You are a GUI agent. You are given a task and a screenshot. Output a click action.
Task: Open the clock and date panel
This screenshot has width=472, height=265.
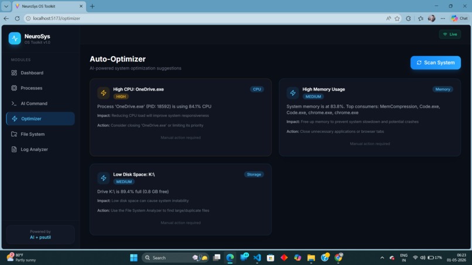(x=456, y=257)
